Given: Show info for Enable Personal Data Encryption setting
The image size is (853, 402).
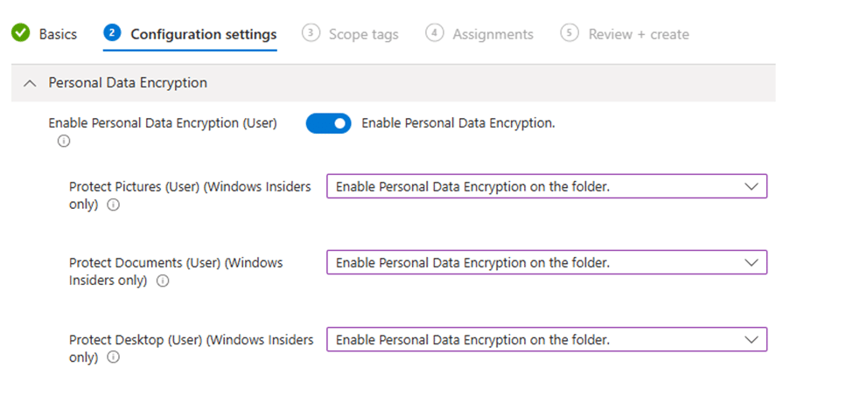Looking at the screenshot, I should point(64,142).
